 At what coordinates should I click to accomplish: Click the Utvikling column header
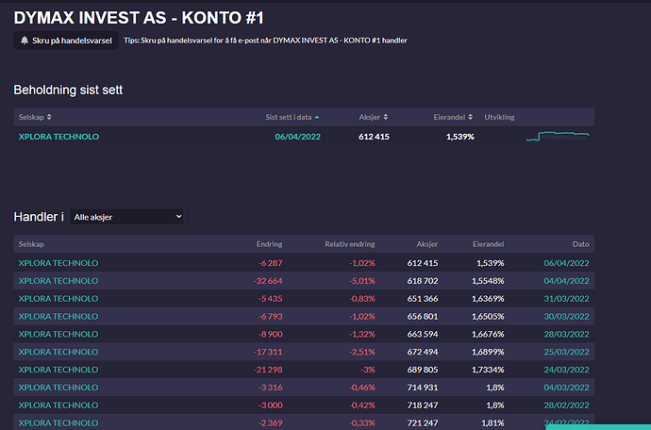(499, 117)
